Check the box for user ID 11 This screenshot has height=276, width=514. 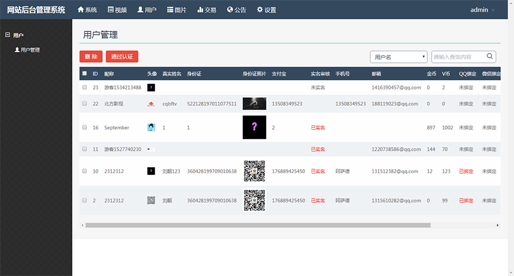click(x=85, y=149)
